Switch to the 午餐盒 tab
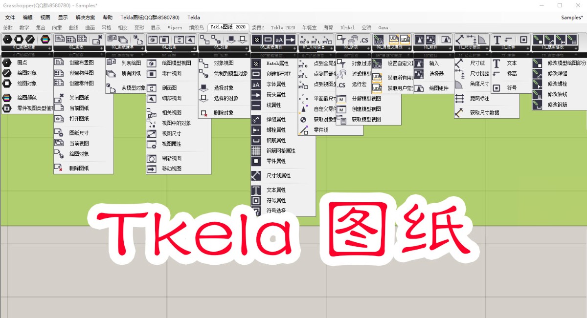Screen dimensions: 587x318 [x=310, y=28]
